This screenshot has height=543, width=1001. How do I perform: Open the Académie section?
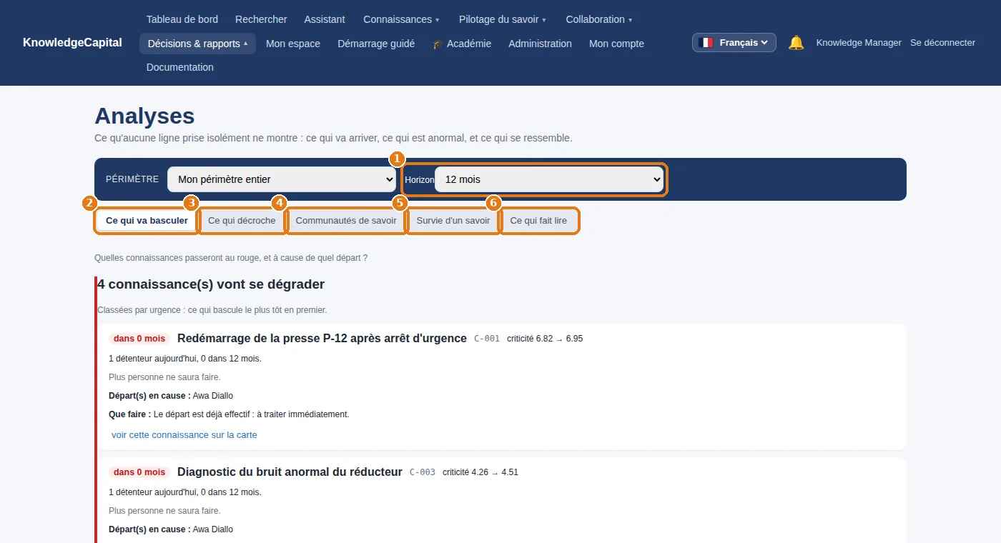(x=462, y=44)
